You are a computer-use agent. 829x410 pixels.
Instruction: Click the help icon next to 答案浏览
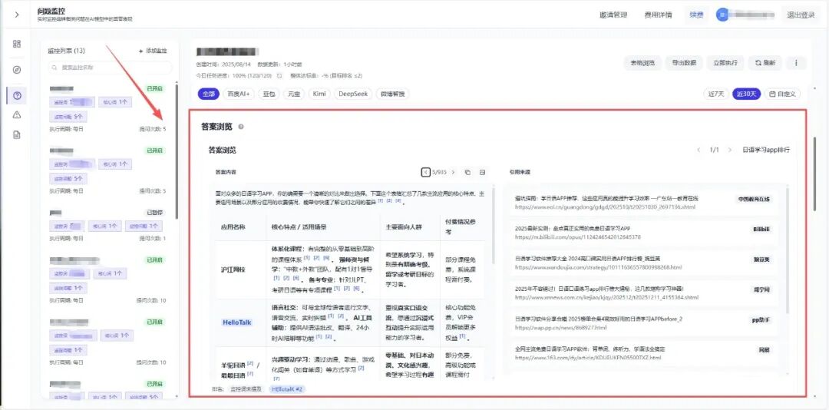[241, 127]
